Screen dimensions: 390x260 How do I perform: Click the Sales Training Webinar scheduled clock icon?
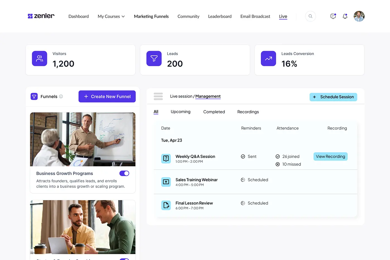tap(243, 180)
